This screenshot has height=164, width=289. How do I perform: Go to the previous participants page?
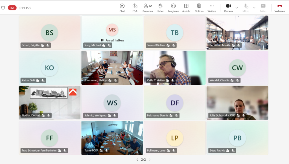(137, 159)
